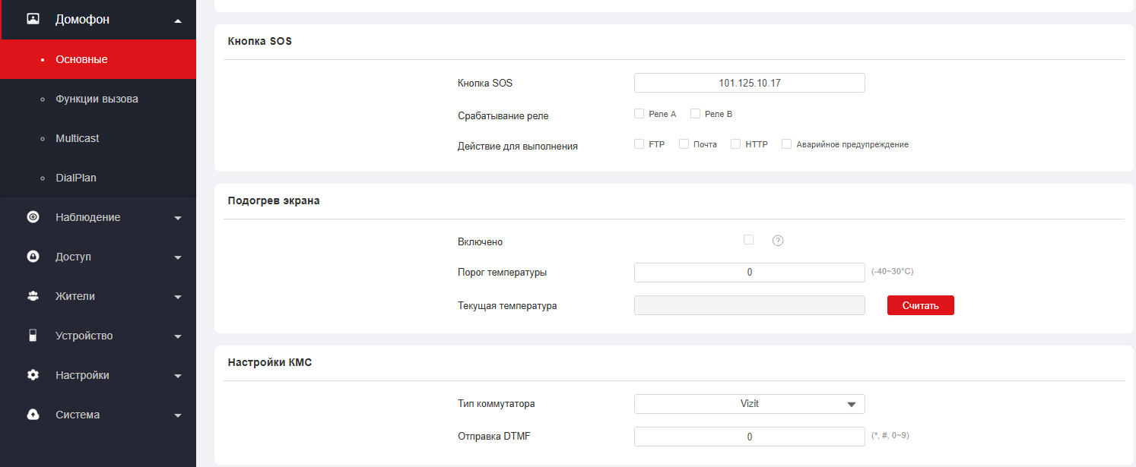Click the Жители people icon
Image resolution: width=1136 pixels, height=467 pixels.
[x=33, y=296]
